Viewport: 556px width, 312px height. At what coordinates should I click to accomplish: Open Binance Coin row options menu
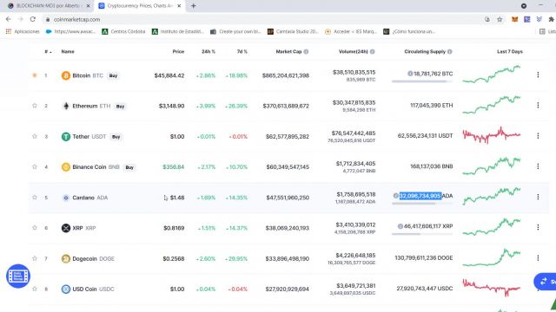538,166
